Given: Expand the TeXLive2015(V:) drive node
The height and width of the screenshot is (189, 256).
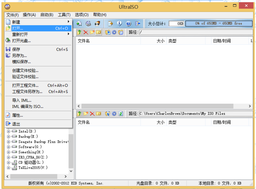Looking at the screenshot, I should click(8, 168).
